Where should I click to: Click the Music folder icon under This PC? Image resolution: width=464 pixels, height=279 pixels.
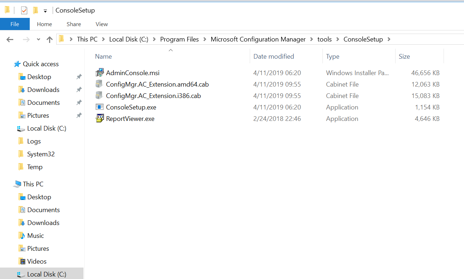tap(22, 236)
